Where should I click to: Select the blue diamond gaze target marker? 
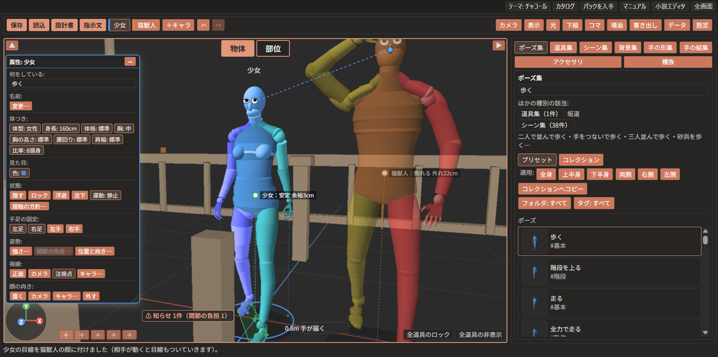click(x=390, y=50)
